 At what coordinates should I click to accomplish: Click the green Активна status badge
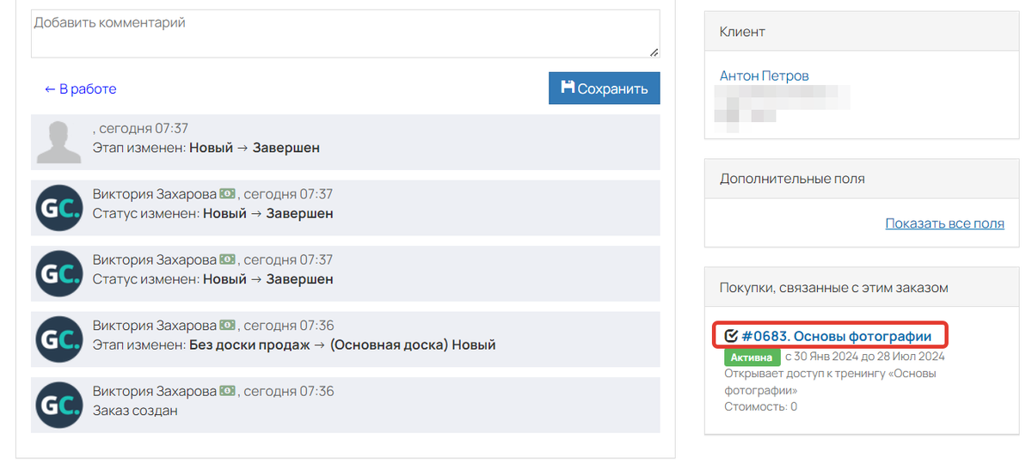[752, 357]
